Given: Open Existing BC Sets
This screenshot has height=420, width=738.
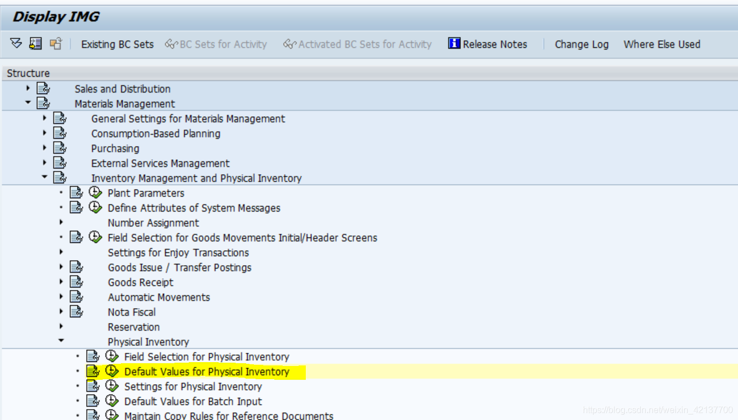Looking at the screenshot, I should pos(117,44).
